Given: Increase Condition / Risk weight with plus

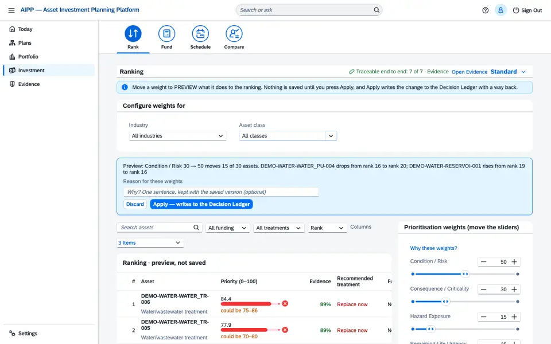Looking at the screenshot, I should point(514,262).
